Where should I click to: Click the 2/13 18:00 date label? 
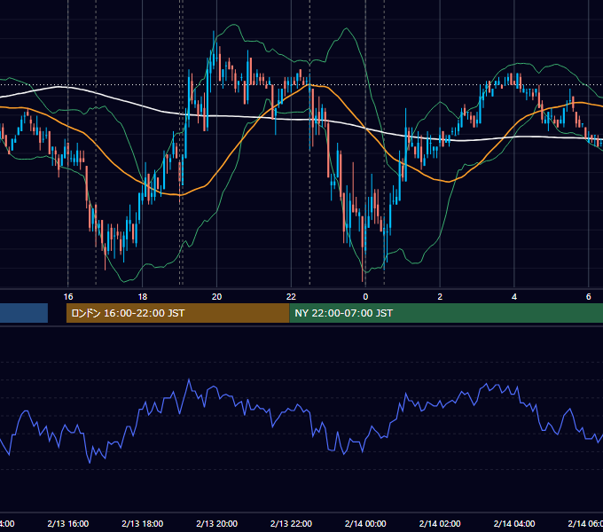[x=142, y=523]
